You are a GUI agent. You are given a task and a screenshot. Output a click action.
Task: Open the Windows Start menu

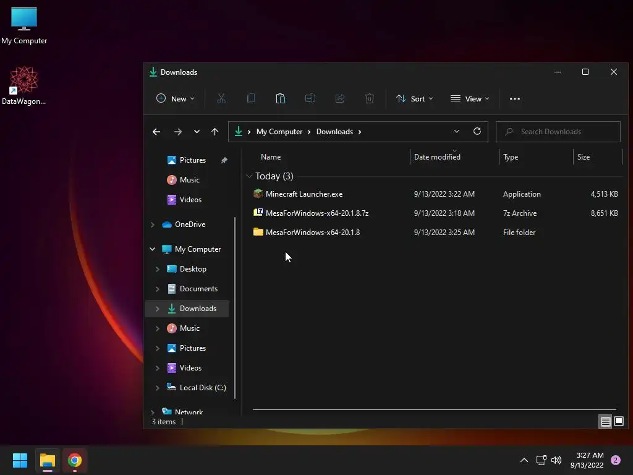[20, 460]
